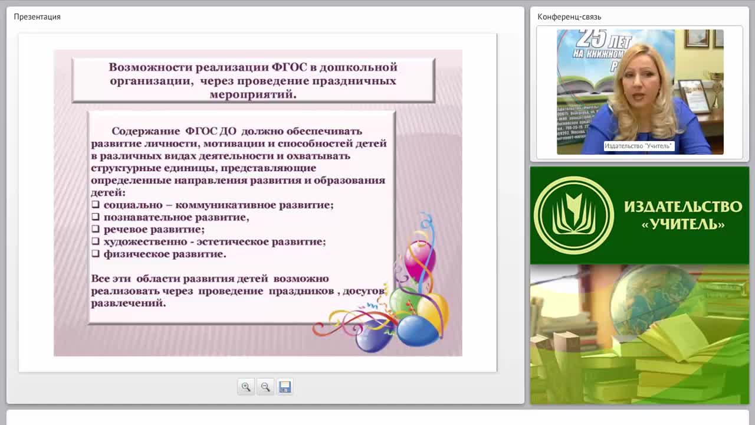755x425 pixels.
Task: Click the presenter's webcam video feed
Action: pos(640,92)
